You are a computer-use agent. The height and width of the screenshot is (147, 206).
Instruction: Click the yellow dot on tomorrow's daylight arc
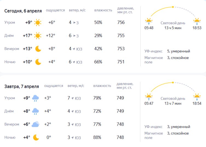[x=173, y=82]
